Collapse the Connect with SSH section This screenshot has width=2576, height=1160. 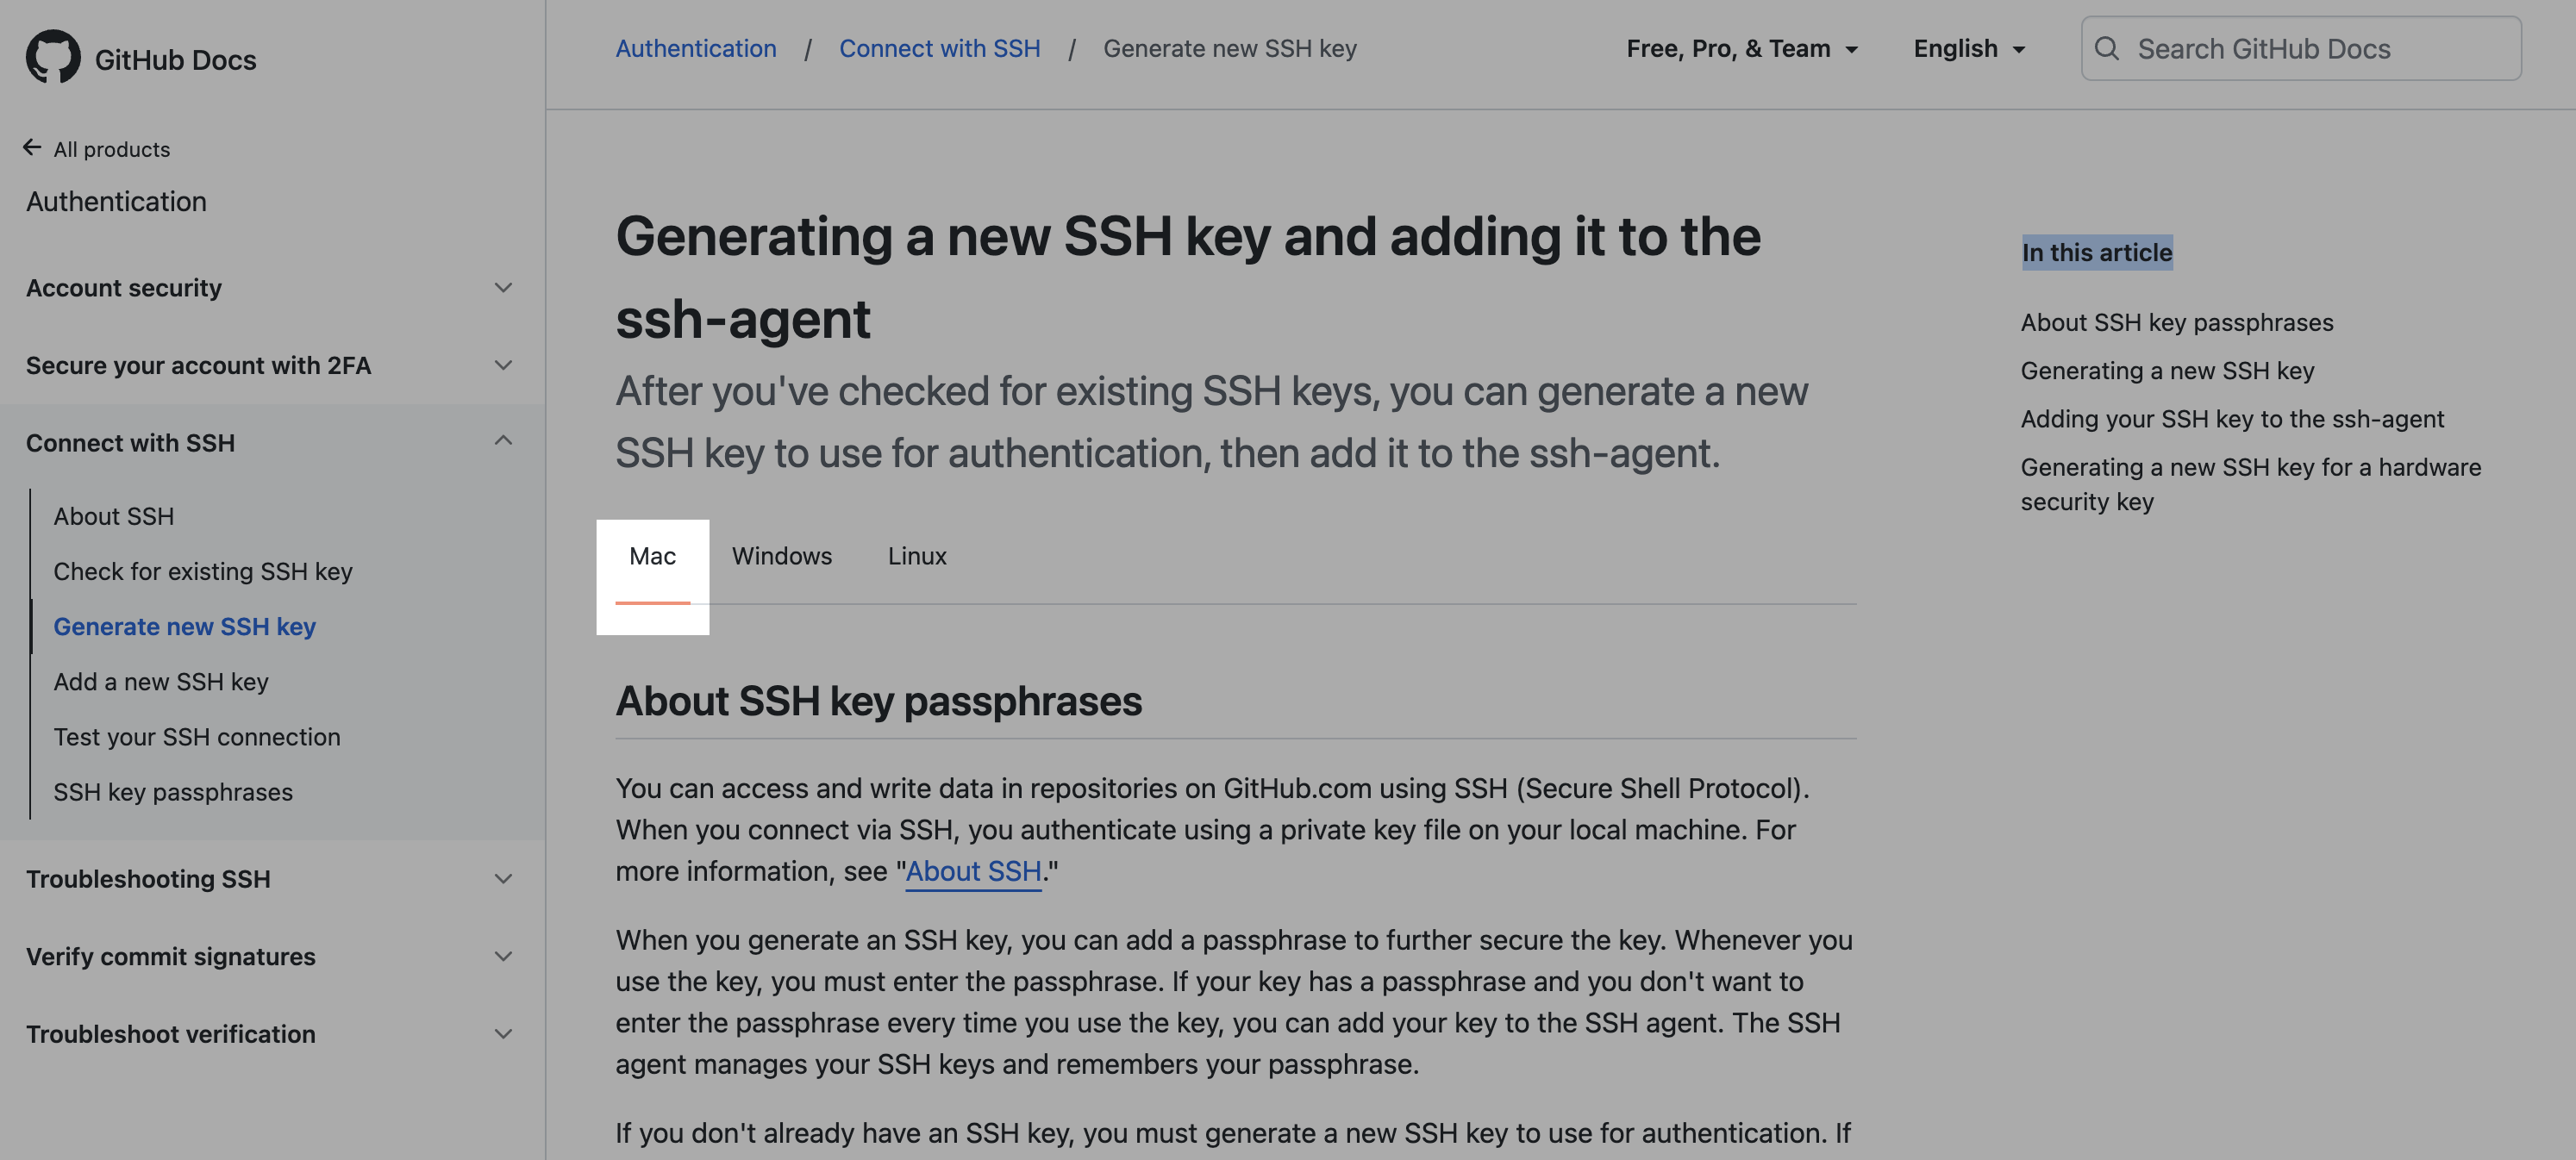[503, 441]
